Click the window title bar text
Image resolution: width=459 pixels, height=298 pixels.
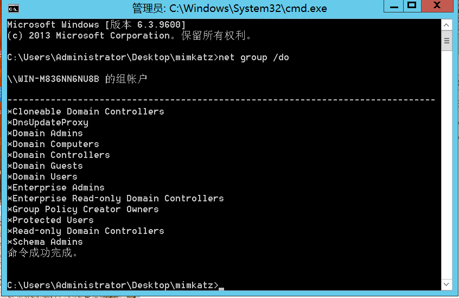point(229,9)
